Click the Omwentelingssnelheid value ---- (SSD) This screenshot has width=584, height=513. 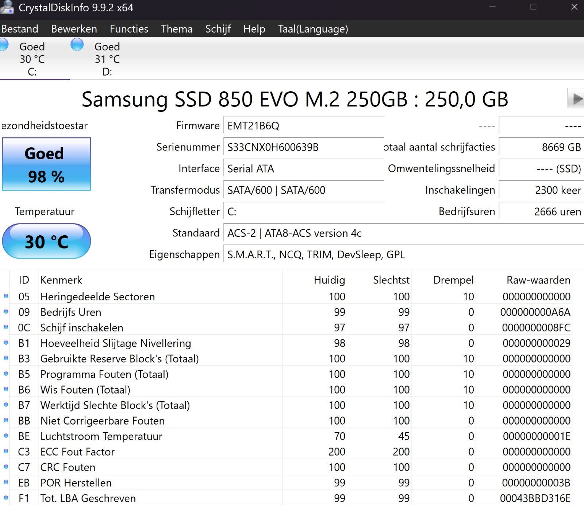click(x=541, y=168)
